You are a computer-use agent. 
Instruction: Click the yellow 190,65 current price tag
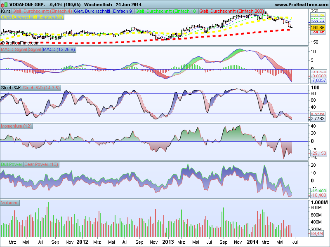click(318, 28)
